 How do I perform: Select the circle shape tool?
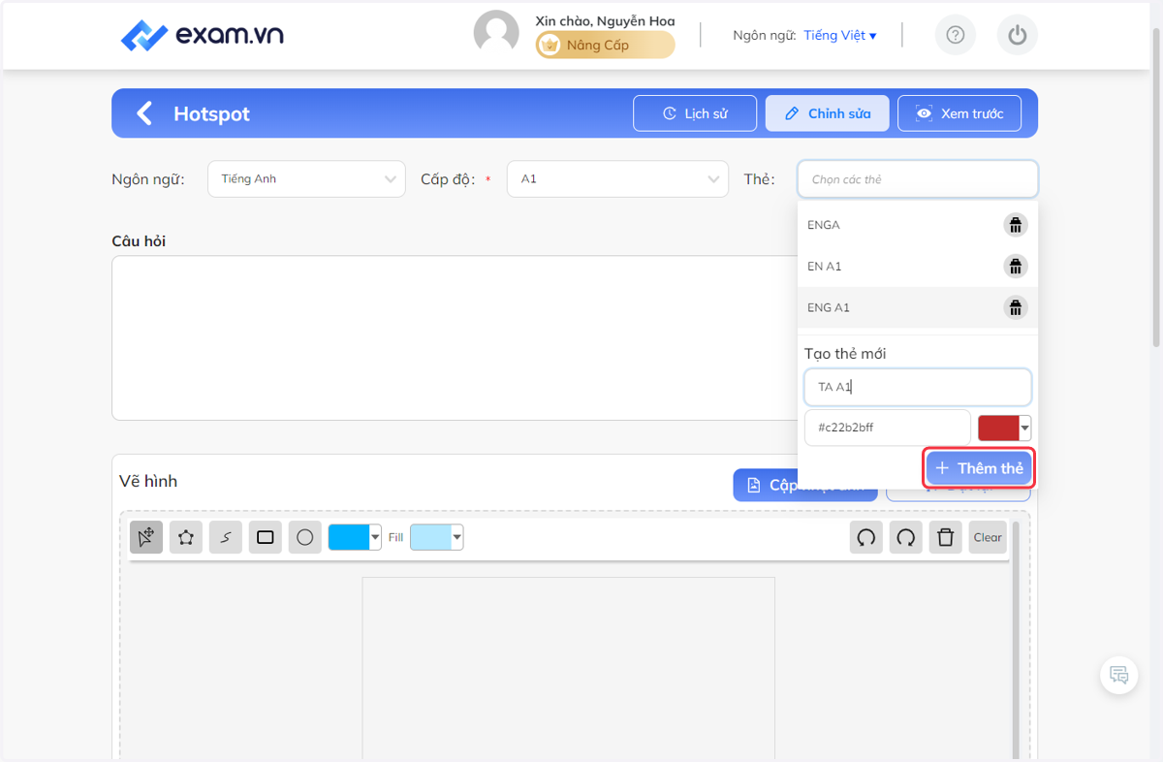coord(305,537)
